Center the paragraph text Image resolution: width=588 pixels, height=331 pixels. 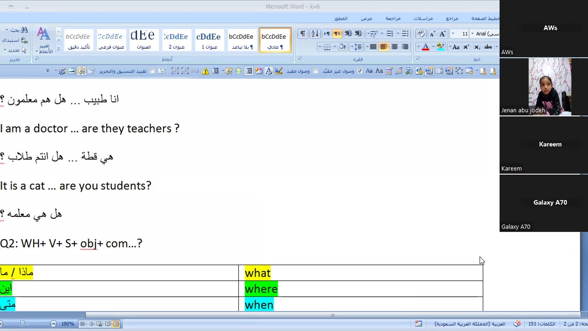pyautogui.click(x=394, y=47)
